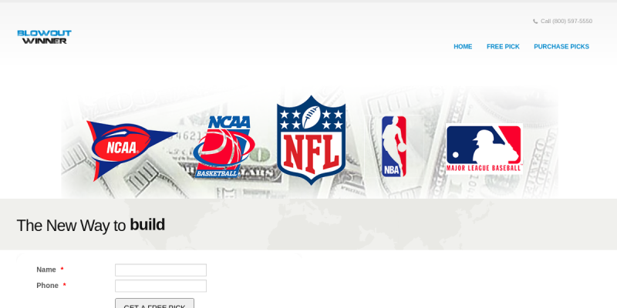Open the Home menu item

(x=463, y=47)
